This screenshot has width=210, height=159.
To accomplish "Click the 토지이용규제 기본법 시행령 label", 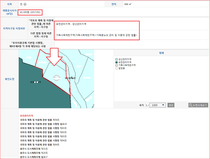I will pyautogui.click(x=28, y=44).
